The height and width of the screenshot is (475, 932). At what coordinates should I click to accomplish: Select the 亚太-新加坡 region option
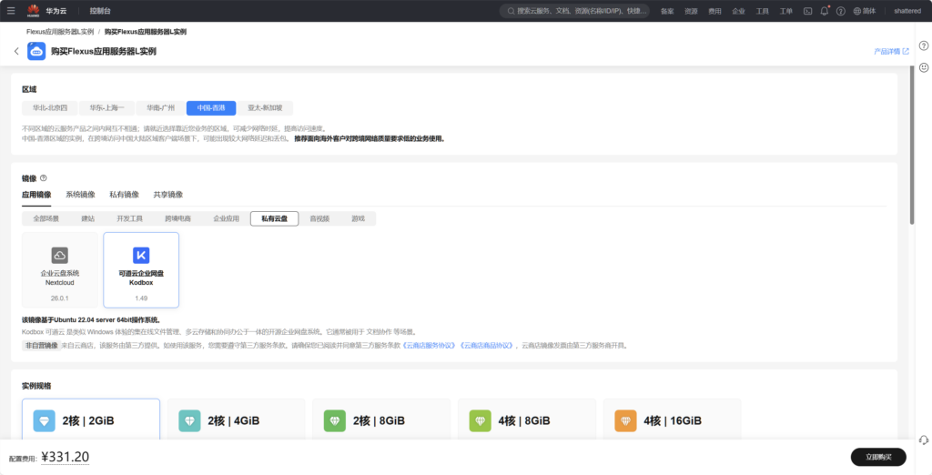270,107
